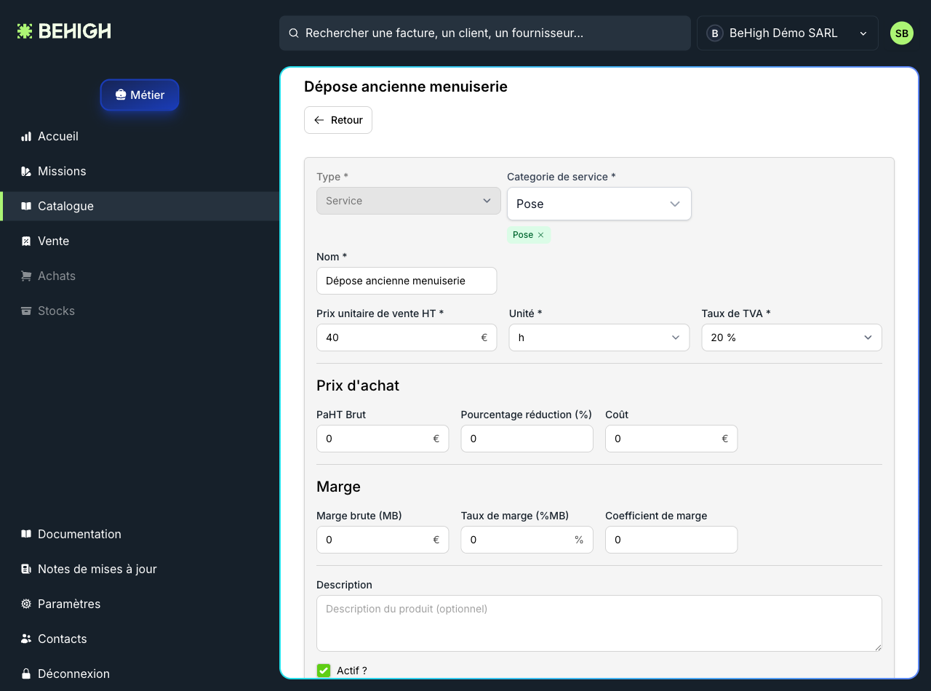Click the Retour back button
Image resolution: width=931 pixels, height=691 pixels.
[338, 120]
